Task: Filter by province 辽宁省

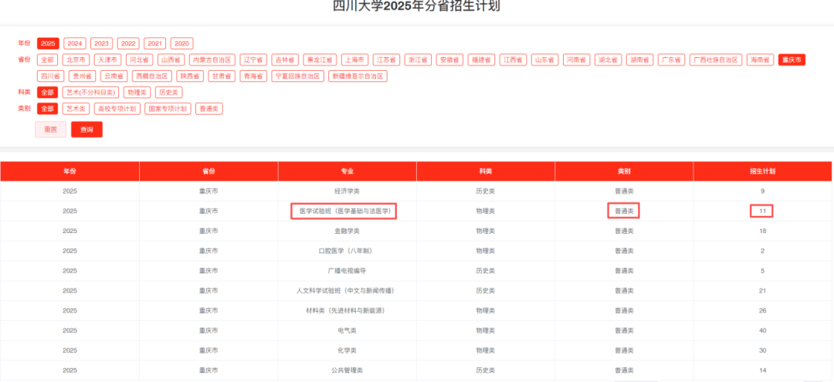Action: (253, 60)
